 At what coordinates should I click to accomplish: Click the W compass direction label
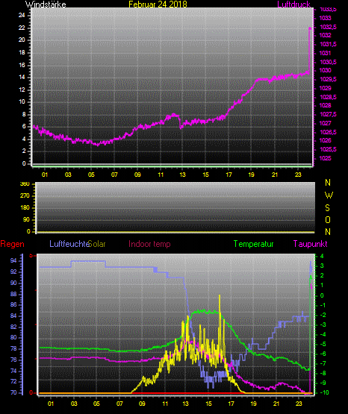329,195
